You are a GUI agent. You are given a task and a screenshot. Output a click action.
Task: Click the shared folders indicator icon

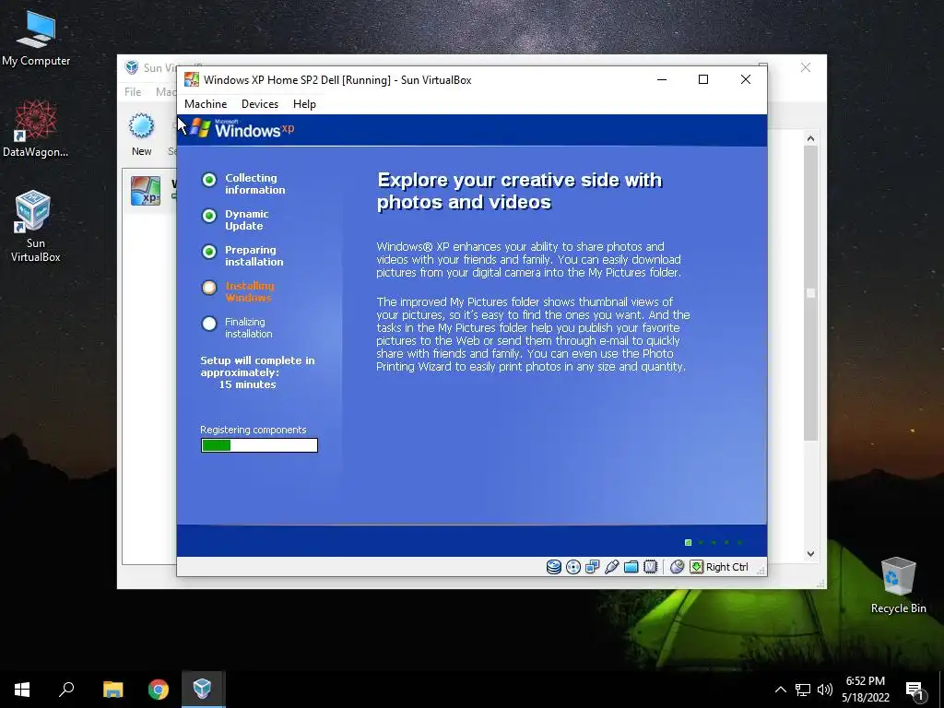click(631, 567)
